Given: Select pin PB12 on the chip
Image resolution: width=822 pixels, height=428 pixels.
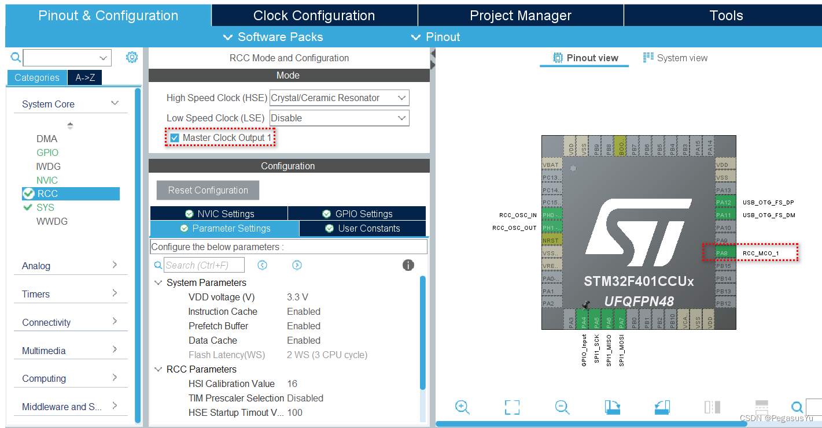Looking at the screenshot, I should click(725, 303).
